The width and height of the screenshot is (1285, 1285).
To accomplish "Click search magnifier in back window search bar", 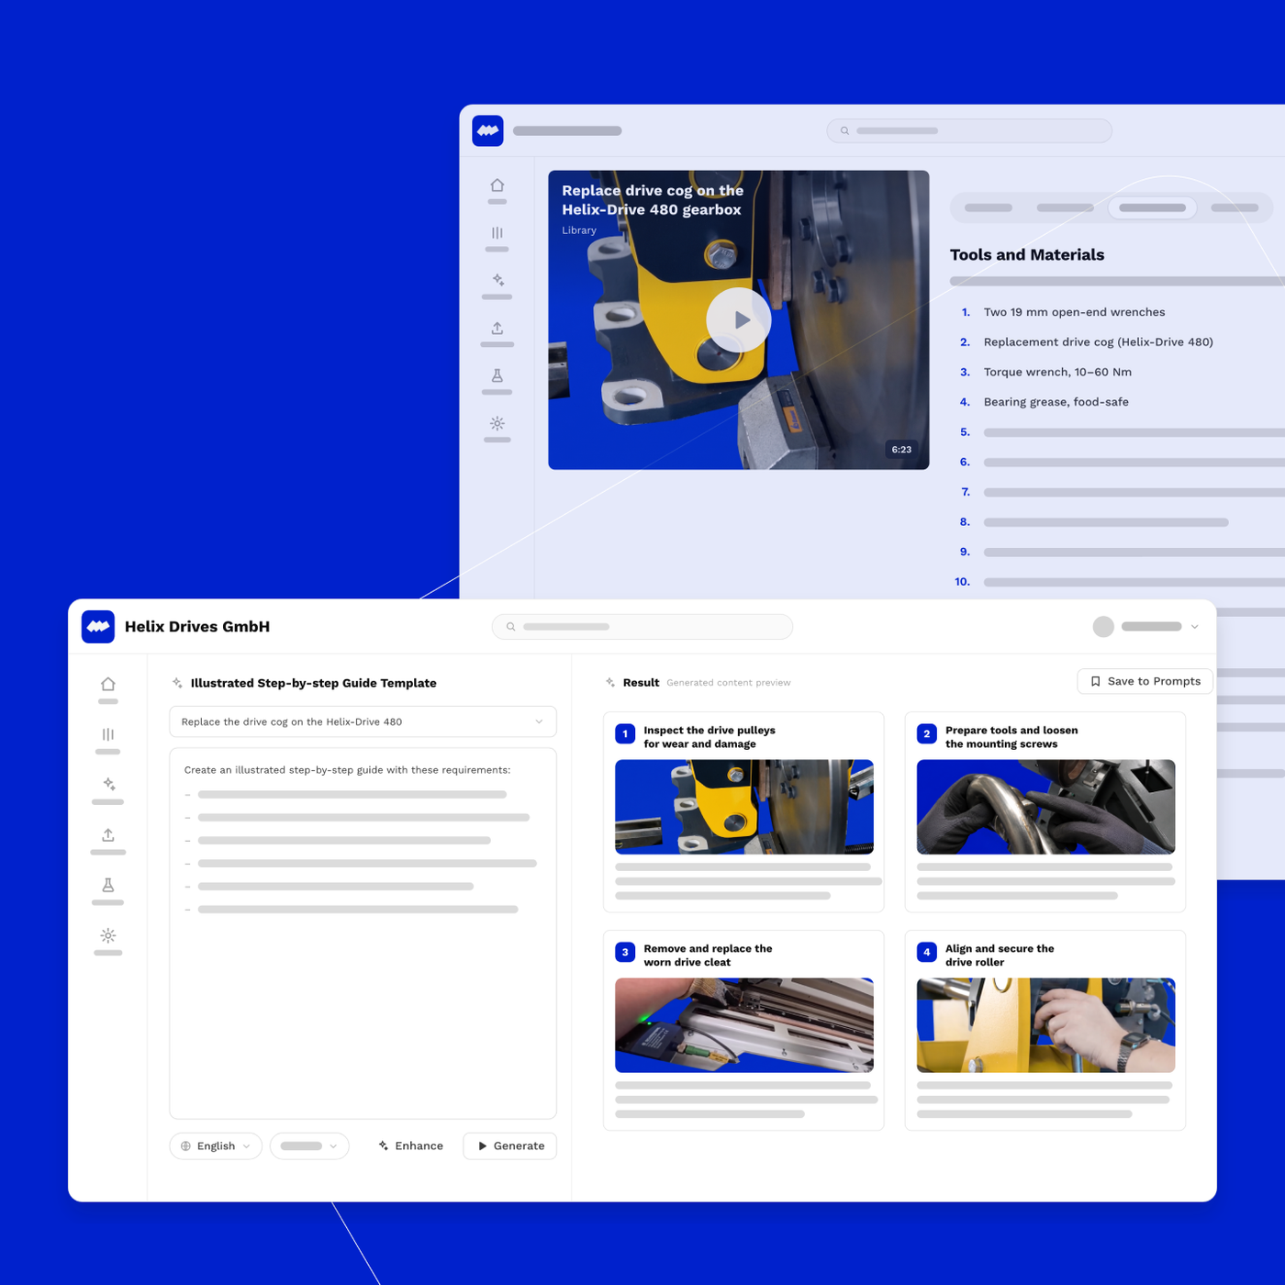I will pos(844,130).
